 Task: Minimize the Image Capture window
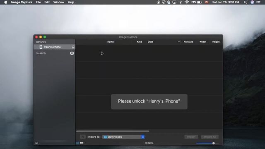click(x=41, y=37)
